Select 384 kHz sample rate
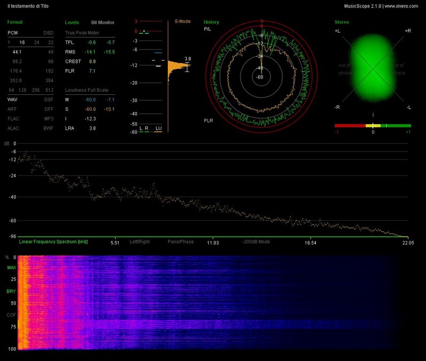 [x=50, y=81]
